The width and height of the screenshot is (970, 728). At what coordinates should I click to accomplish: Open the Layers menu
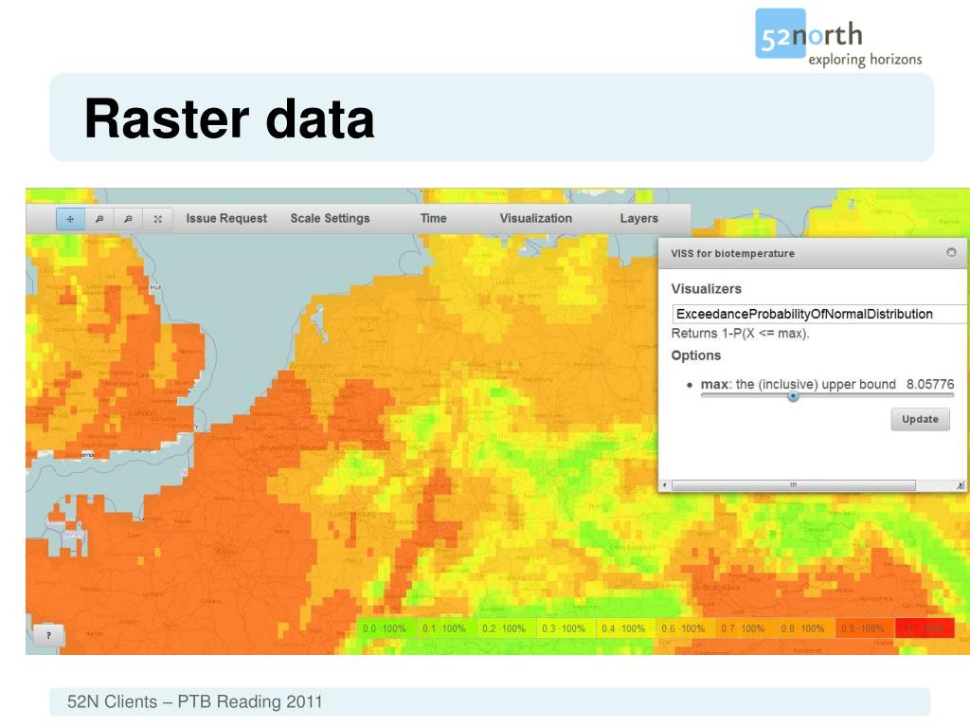pos(639,219)
